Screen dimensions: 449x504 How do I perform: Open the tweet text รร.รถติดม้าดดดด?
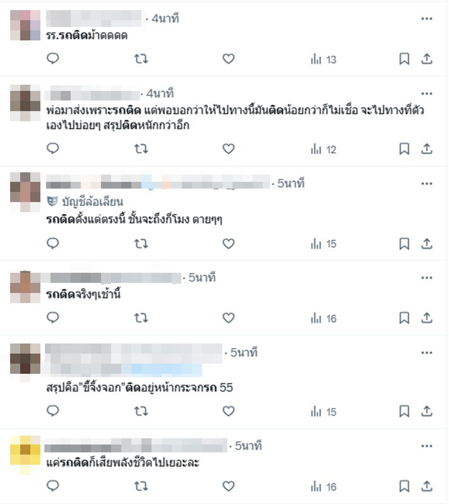pyautogui.click(x=87, y=35)
